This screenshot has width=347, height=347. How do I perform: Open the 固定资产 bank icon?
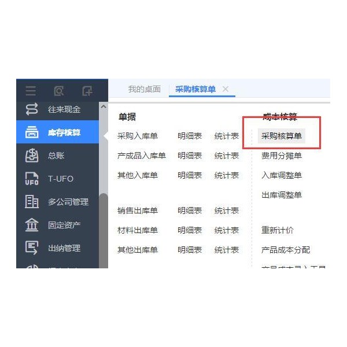(32, 224)
